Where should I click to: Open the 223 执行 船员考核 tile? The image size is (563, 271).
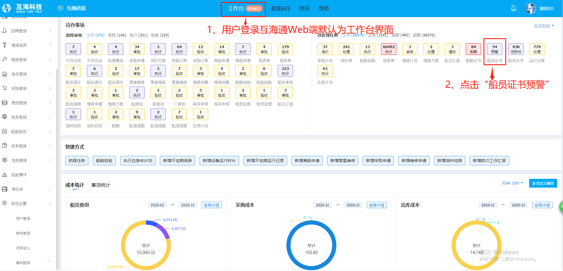[285, 71]
